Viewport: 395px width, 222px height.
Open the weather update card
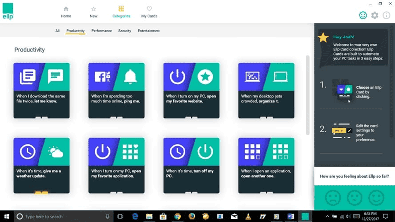[x=41, y=166]
